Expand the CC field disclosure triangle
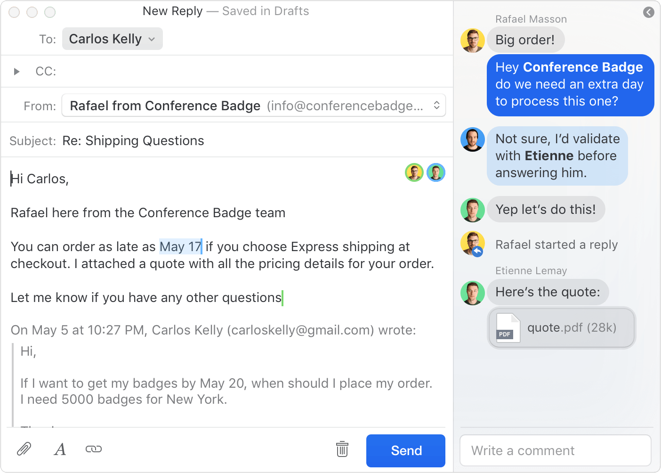661x473 pixels. tap(16, 72)
